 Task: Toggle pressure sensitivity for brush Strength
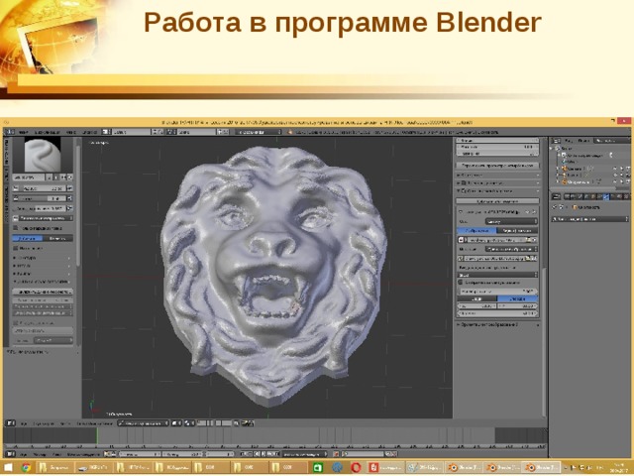(x=69, y=198)
